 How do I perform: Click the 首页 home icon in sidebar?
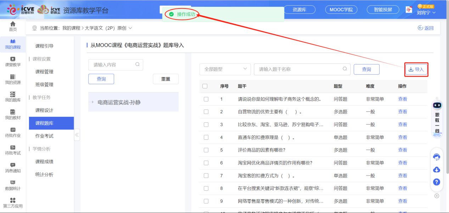13,26
